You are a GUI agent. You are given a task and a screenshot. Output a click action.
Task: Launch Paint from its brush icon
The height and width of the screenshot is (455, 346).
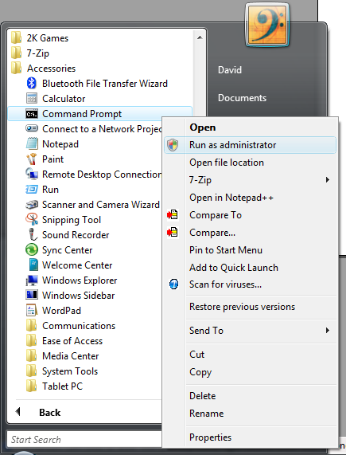click(32, 159)
